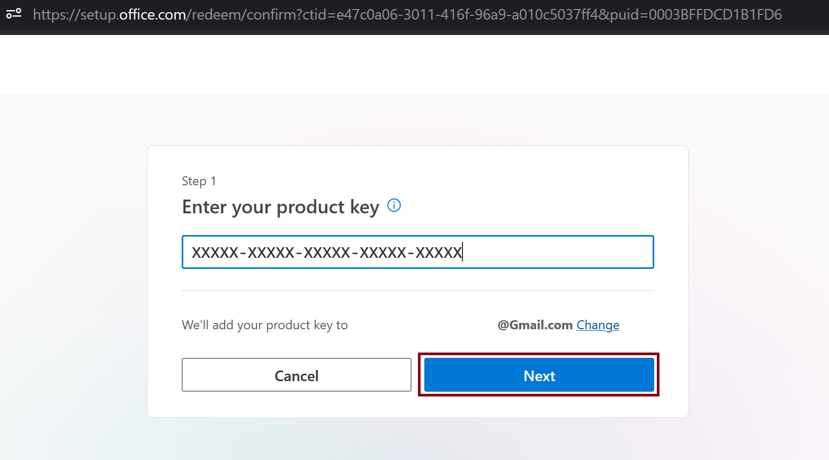Click the blank white header area above card
Screen dimensions: 829x460
click(414, 65)
